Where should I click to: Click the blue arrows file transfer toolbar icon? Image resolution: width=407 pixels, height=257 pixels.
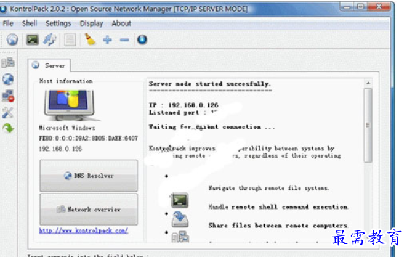pyautogui.click(x=50, y=40)
